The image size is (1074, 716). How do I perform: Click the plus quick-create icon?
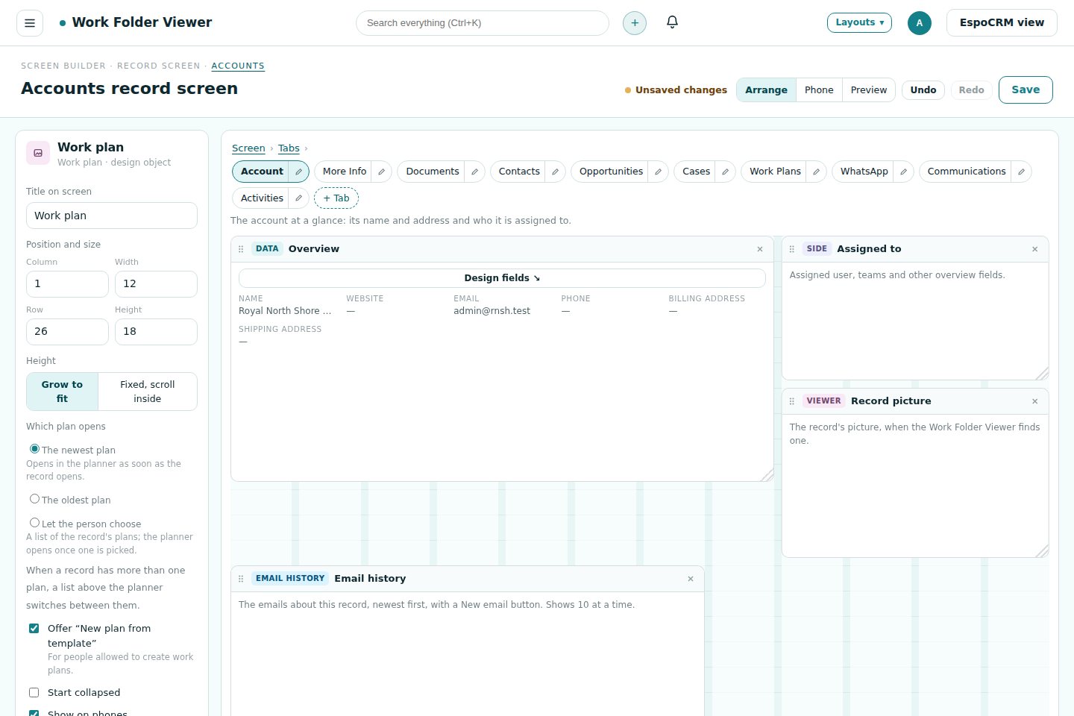[x=635, y=23]
